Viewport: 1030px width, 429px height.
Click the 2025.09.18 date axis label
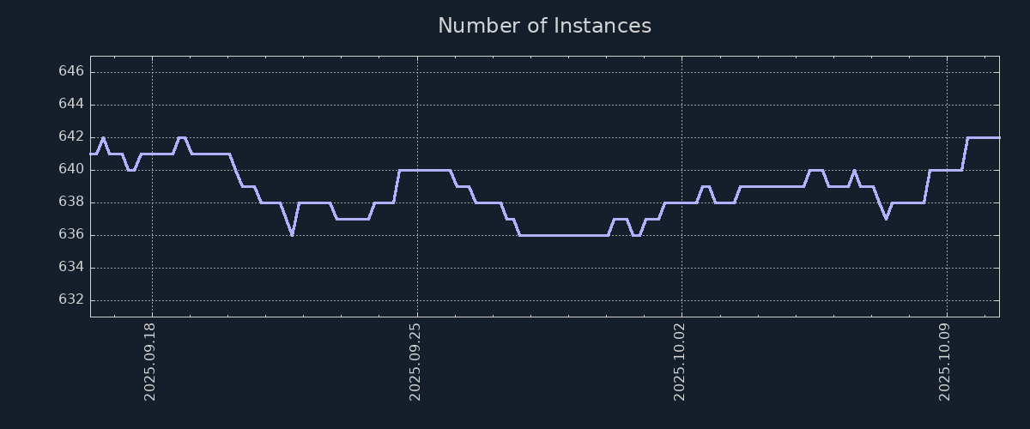151,361
